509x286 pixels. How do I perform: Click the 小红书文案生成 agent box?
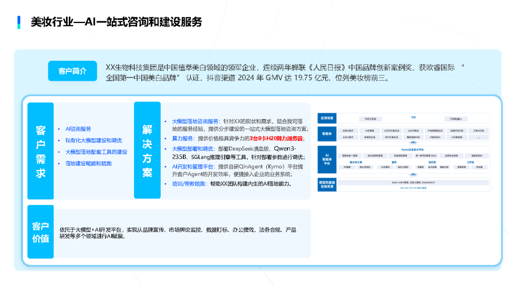[392, 131]
